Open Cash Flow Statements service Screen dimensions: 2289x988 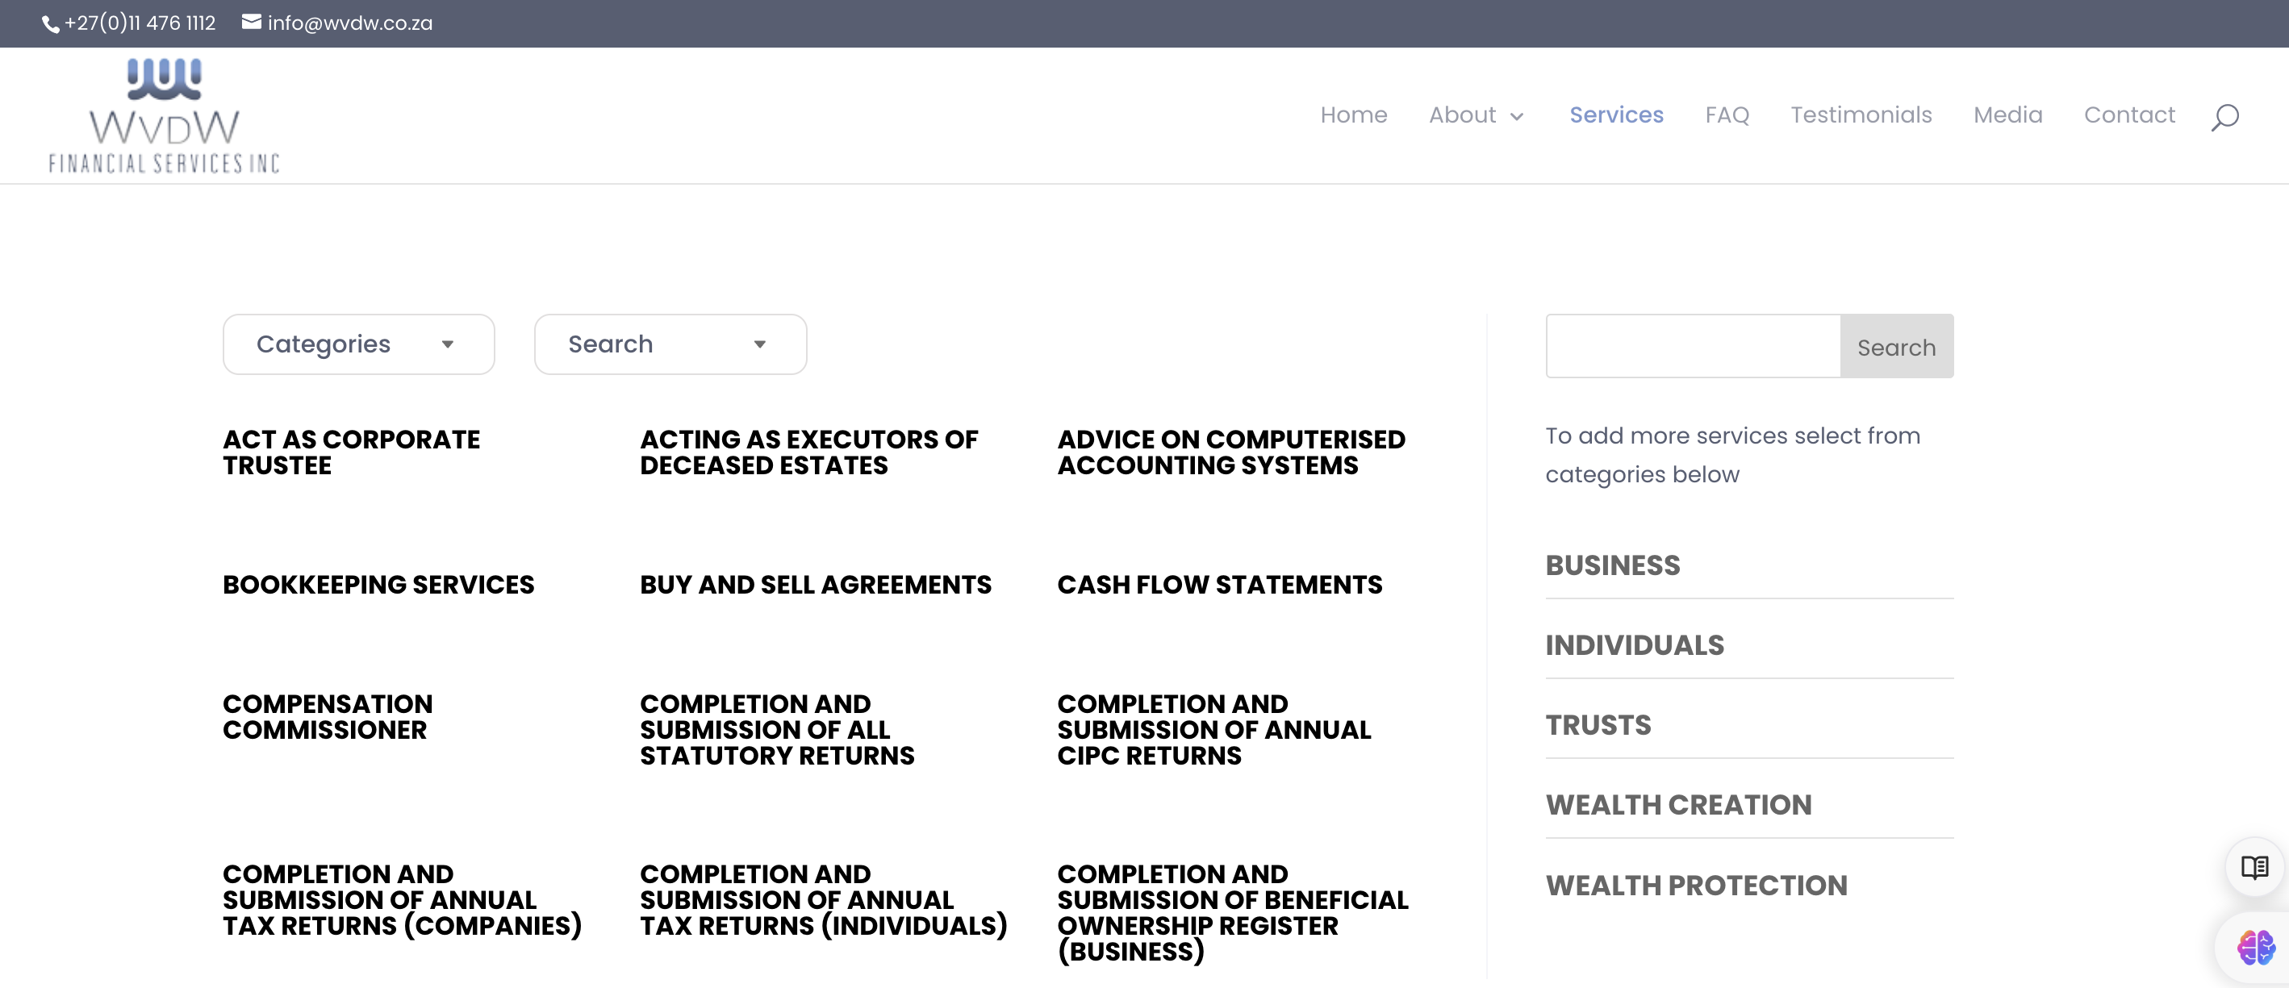coord(1219,585)
